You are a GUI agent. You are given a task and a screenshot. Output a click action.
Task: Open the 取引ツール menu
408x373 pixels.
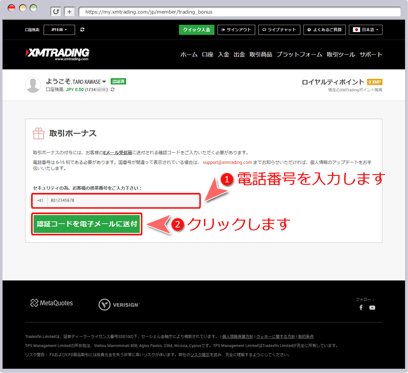pyautogui.click(x=341, y=55)
